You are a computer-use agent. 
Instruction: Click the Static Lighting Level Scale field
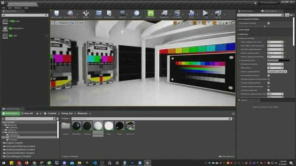275,42
